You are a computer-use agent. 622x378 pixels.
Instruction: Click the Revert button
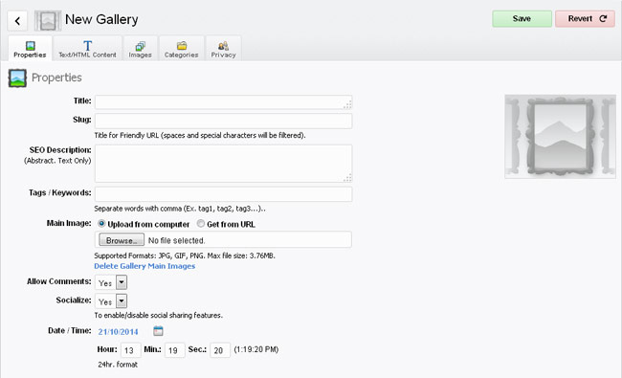(x=585, y=18)
